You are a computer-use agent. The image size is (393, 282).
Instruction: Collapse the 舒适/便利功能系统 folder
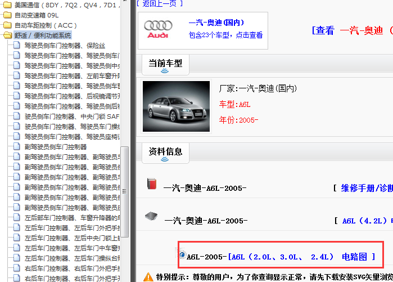(x=7, y=35)
